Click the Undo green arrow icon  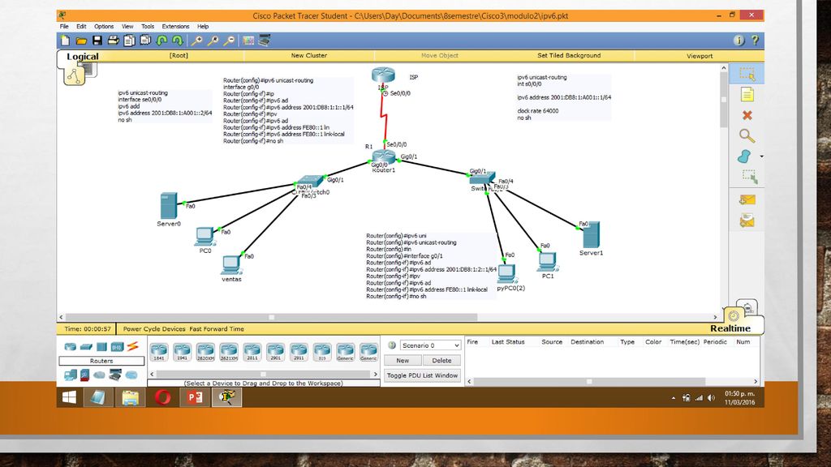pyautogui.click(x=161, y=41)
